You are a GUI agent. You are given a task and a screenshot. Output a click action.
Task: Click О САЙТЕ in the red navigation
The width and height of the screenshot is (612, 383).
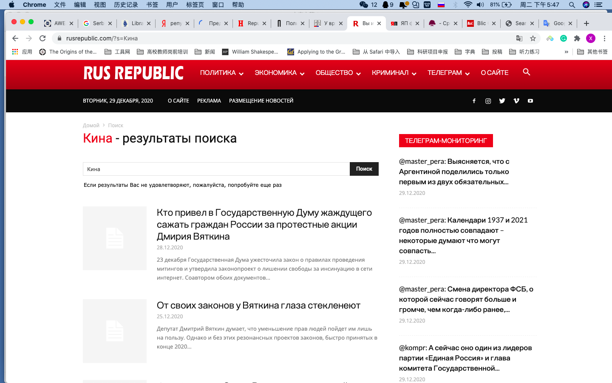pos(495,73)
